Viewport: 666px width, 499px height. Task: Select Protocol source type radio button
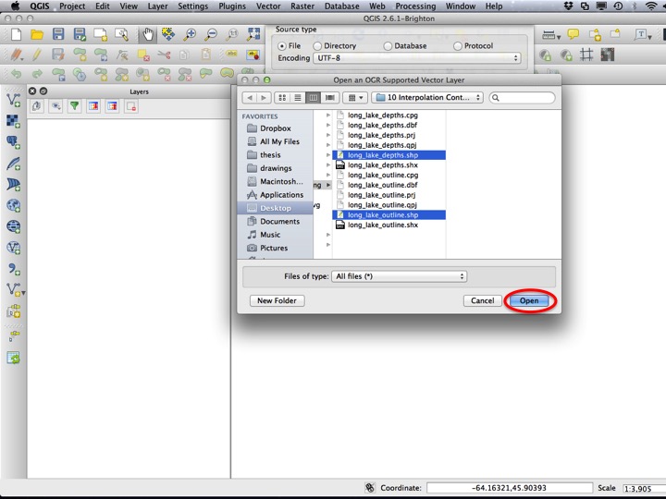coord(458,46)
